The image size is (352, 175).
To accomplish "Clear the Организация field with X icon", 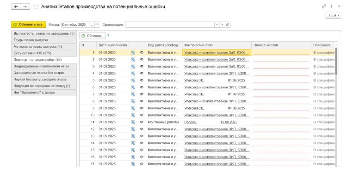I will pyautogui.click(x=222, y=25).
